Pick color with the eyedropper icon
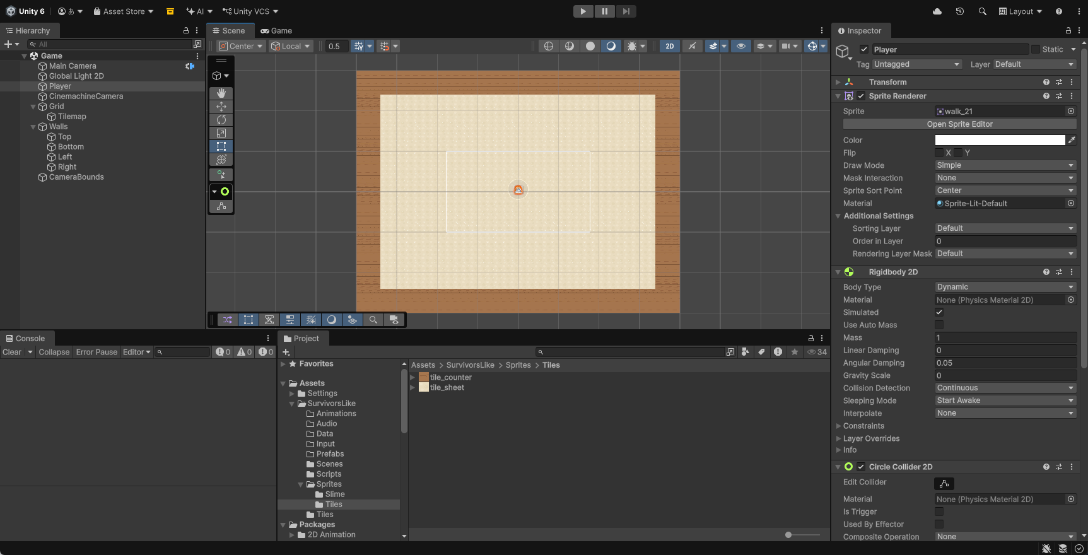 (x=1072, y=140)
